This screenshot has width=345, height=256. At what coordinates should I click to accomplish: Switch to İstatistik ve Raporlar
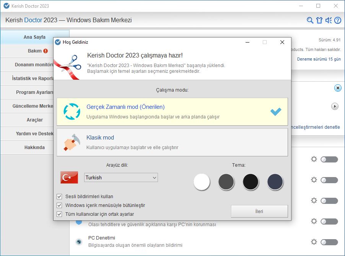click(x=27, y=78)
